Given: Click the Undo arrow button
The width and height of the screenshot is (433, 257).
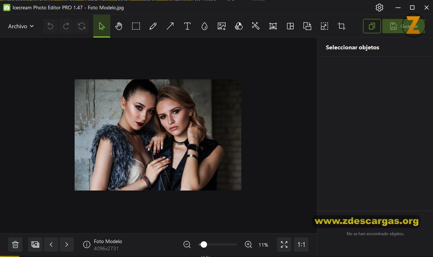Looking at the screenshot, I should [50, 26].
